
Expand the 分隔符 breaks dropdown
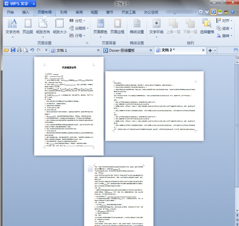click(79, 28)
